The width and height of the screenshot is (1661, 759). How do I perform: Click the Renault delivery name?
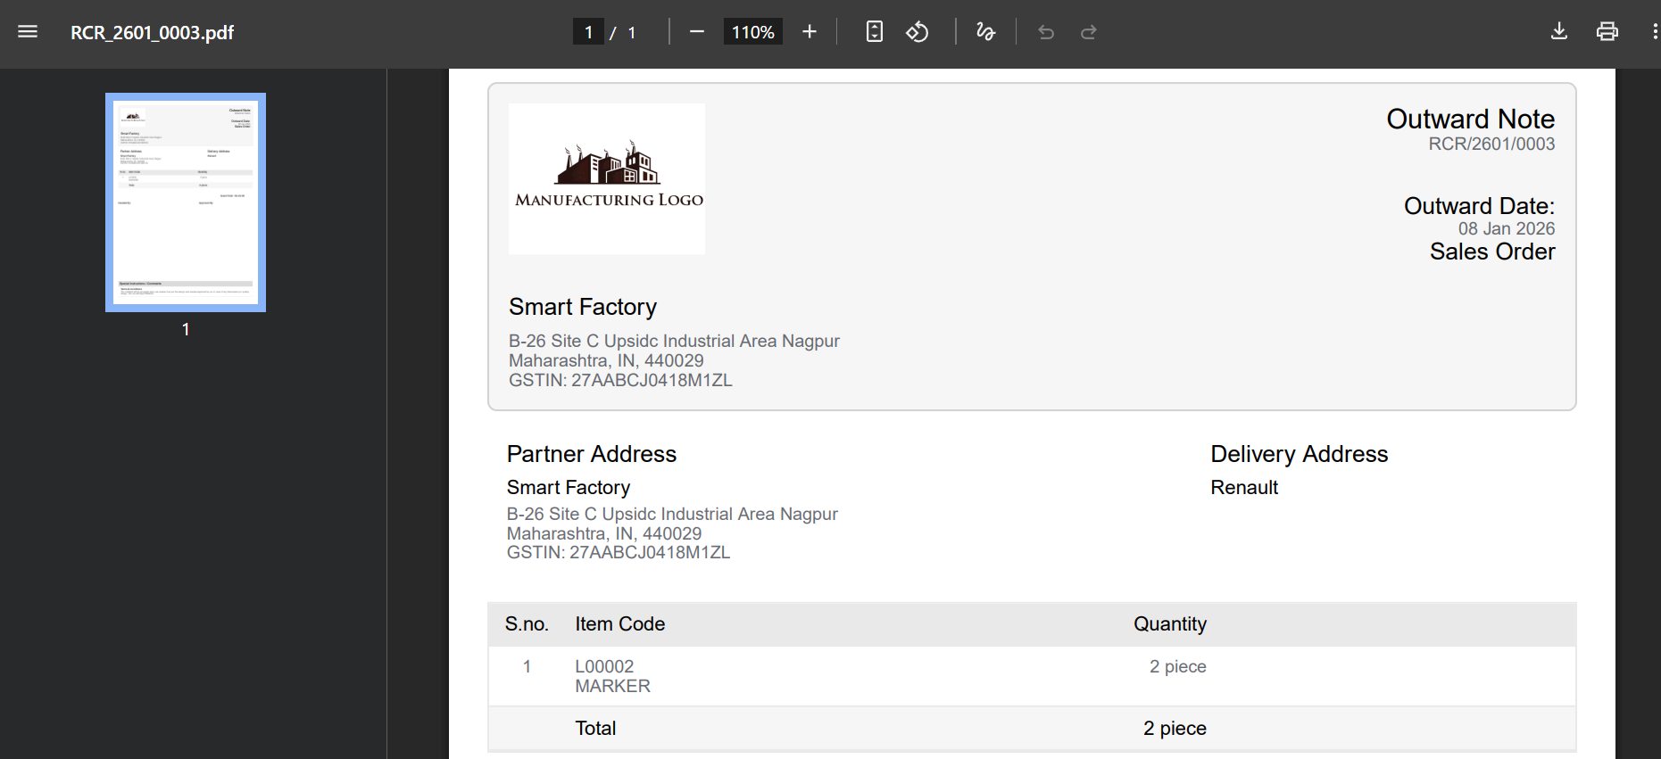pos(1244,487)
